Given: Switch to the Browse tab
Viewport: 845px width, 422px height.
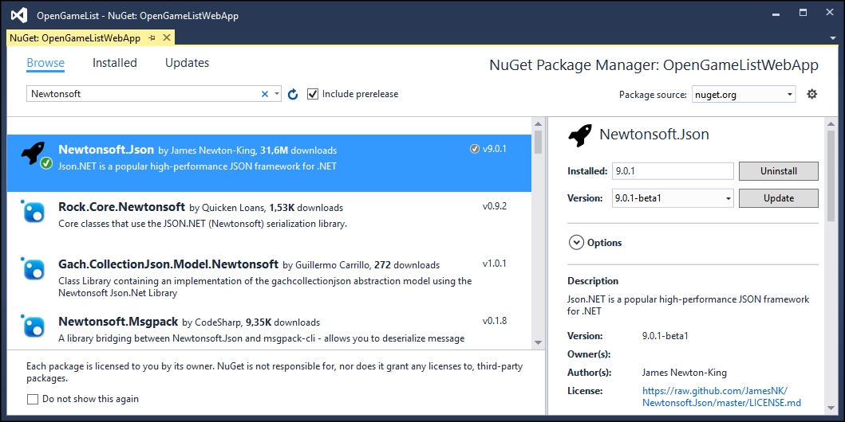Looking at the screenshot, I should [45, 63].
